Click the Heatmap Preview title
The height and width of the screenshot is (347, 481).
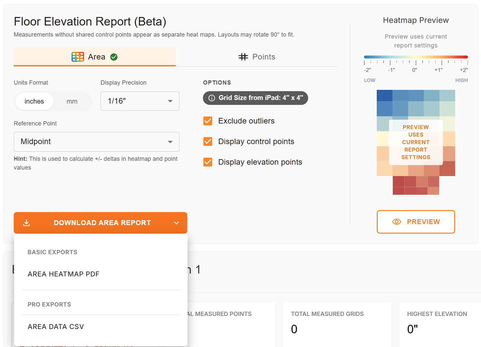click(x=416, y=20)
